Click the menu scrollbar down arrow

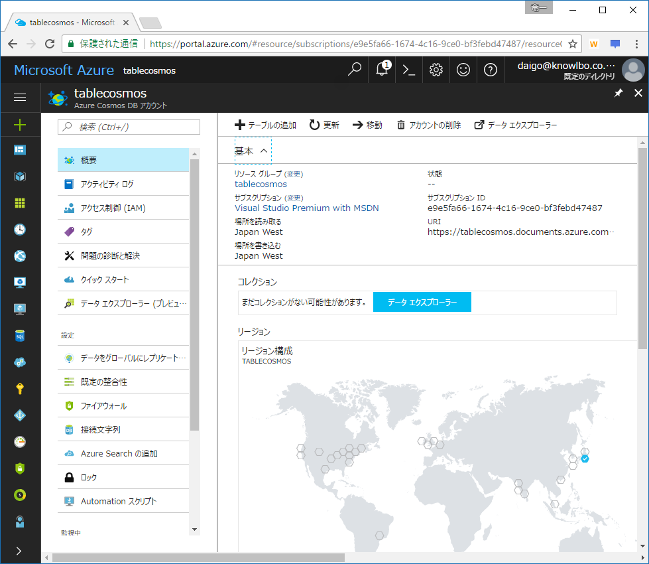tap(194, 529)
